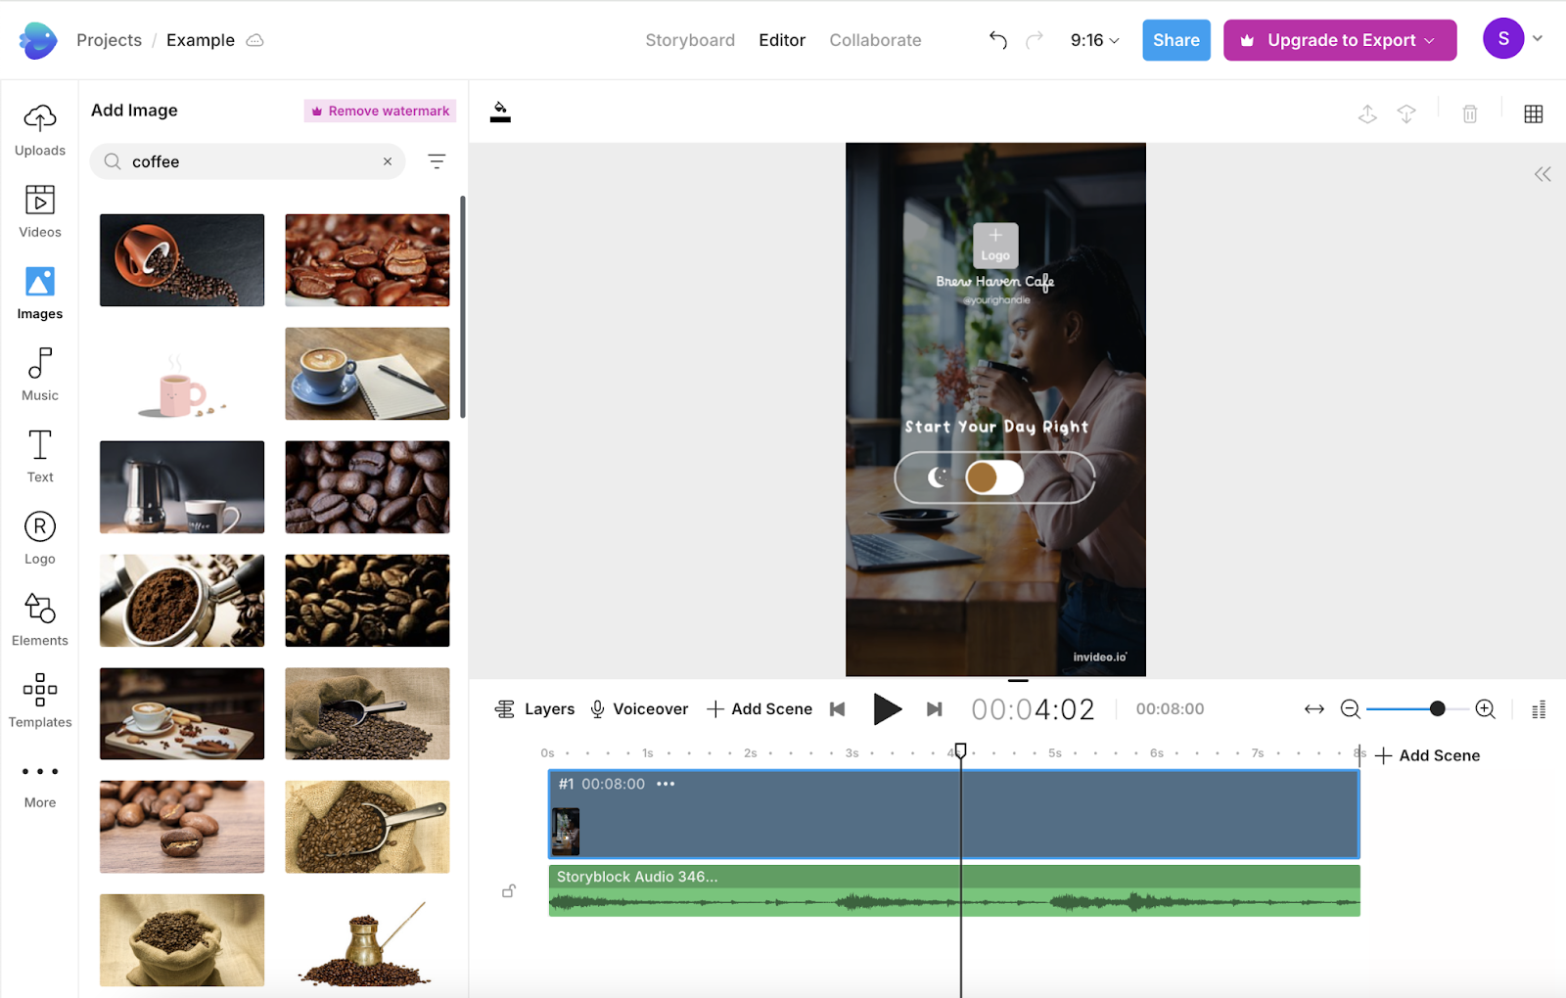Select the Music panel in the sidebar
Viewport: 1566px width, 998px height.
point(39,374)
